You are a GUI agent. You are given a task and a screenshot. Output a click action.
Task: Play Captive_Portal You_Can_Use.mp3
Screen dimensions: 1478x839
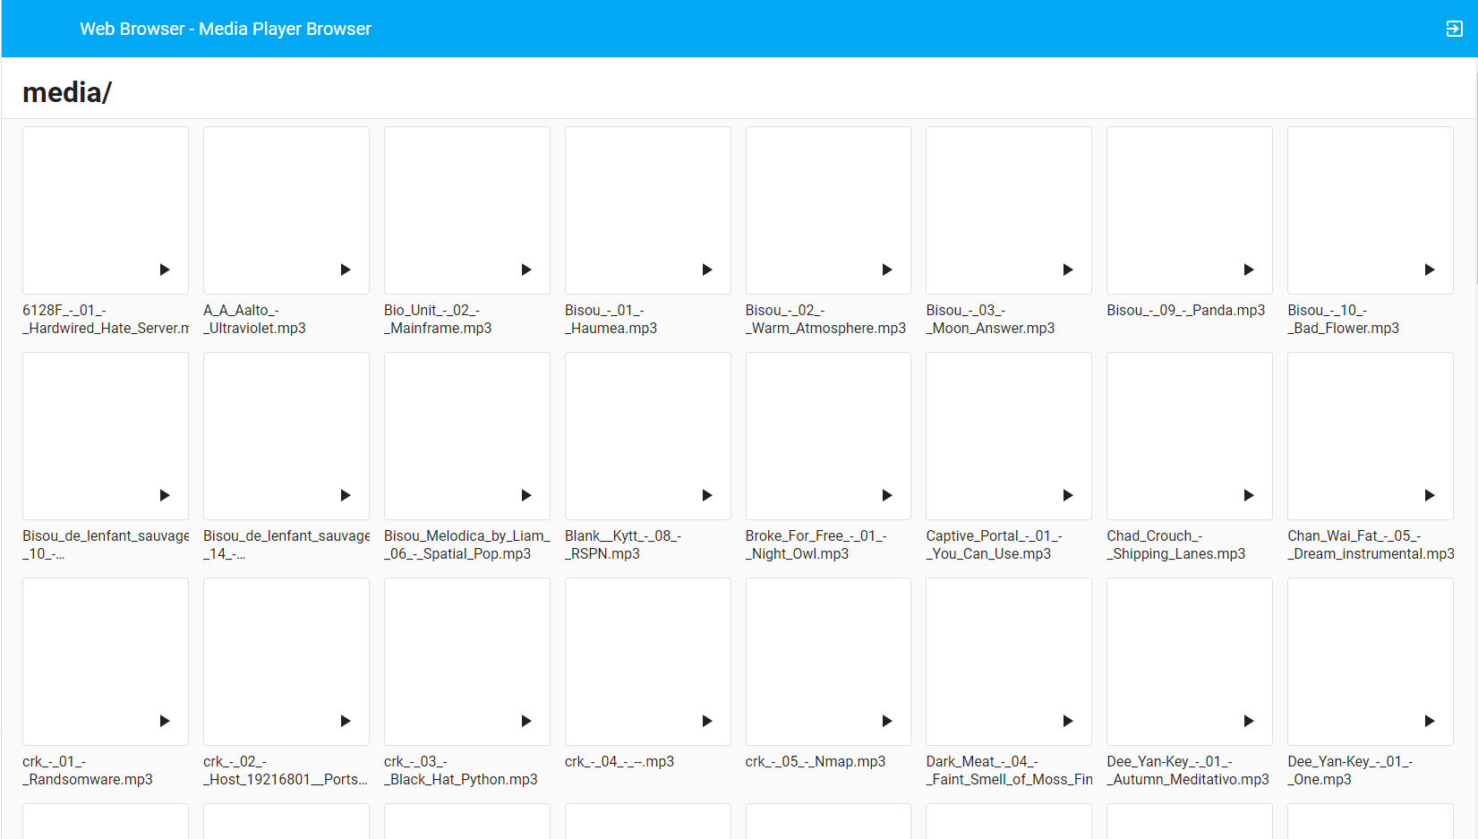click(x=1068, y=495)
